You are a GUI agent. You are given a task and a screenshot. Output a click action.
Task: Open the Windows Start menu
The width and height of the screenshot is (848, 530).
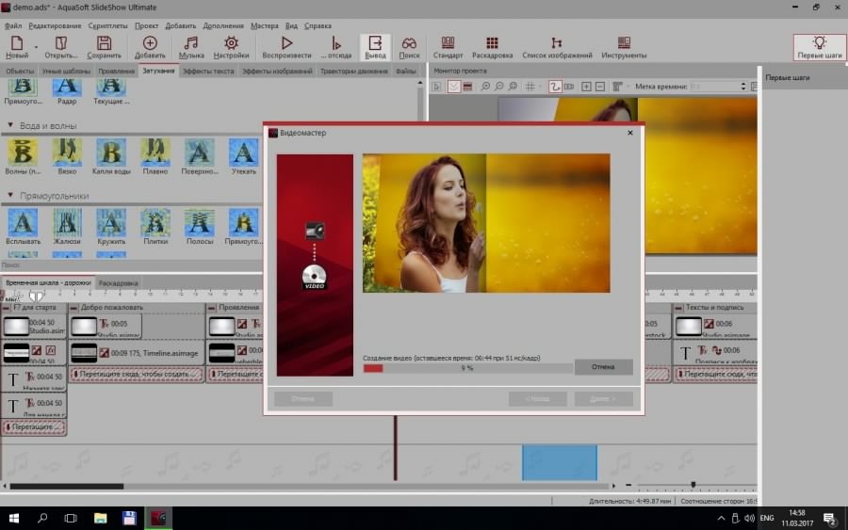pos(14,518)
